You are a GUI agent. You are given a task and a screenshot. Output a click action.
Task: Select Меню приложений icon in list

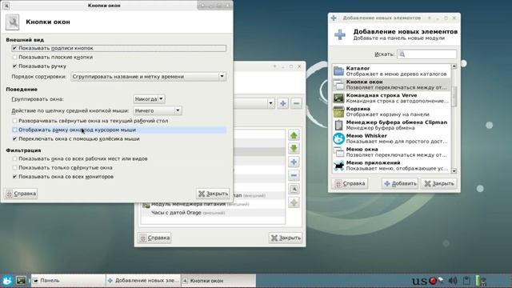(338, 166)
